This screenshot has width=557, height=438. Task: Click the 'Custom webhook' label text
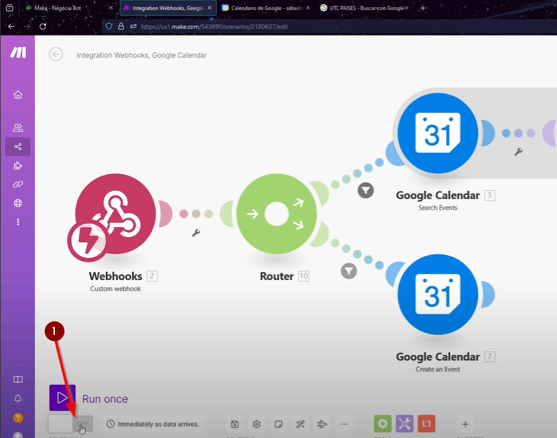115,289
